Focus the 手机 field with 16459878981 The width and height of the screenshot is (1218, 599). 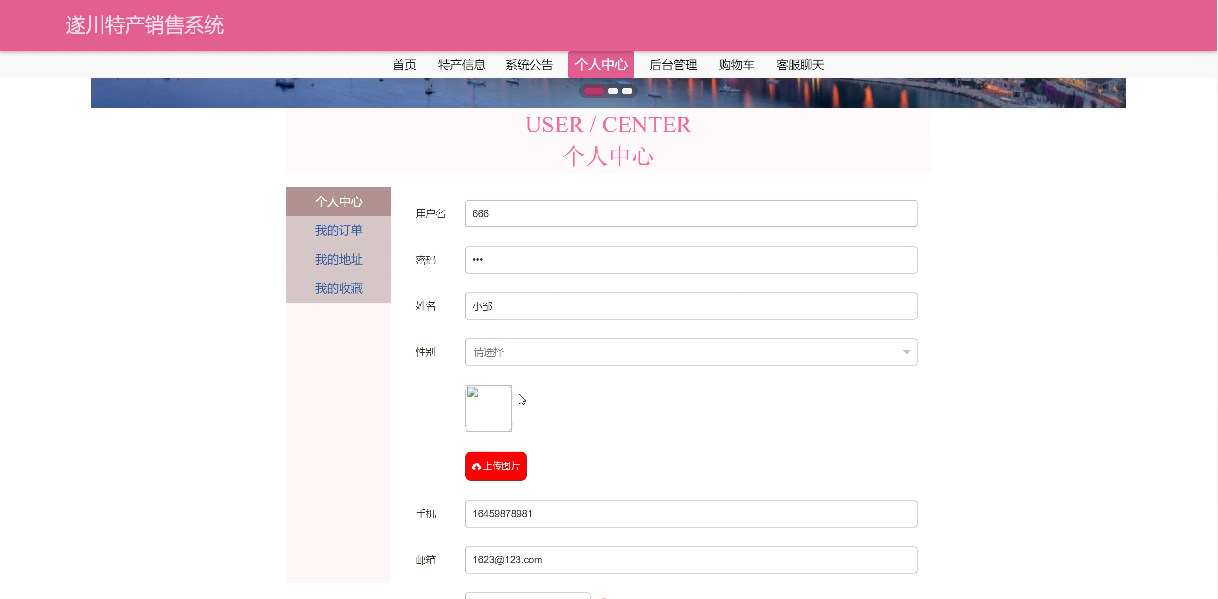tap(690, 514)
